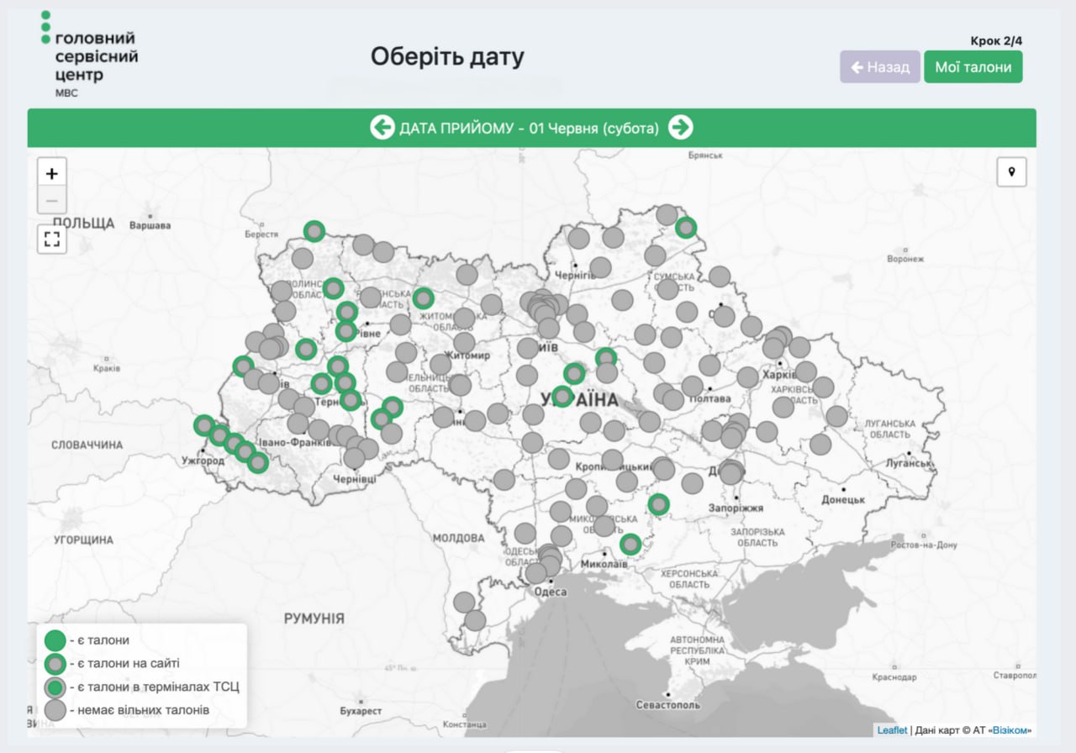Screen dimensions: 1076x753
Task: Go back with the Назад button
Action: (x=879, y=67)
